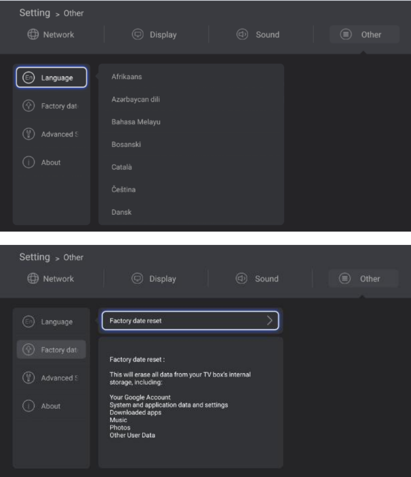411x477 pixels.
Task: Open About item in lower screen sidebar
Action: (50, 406)
